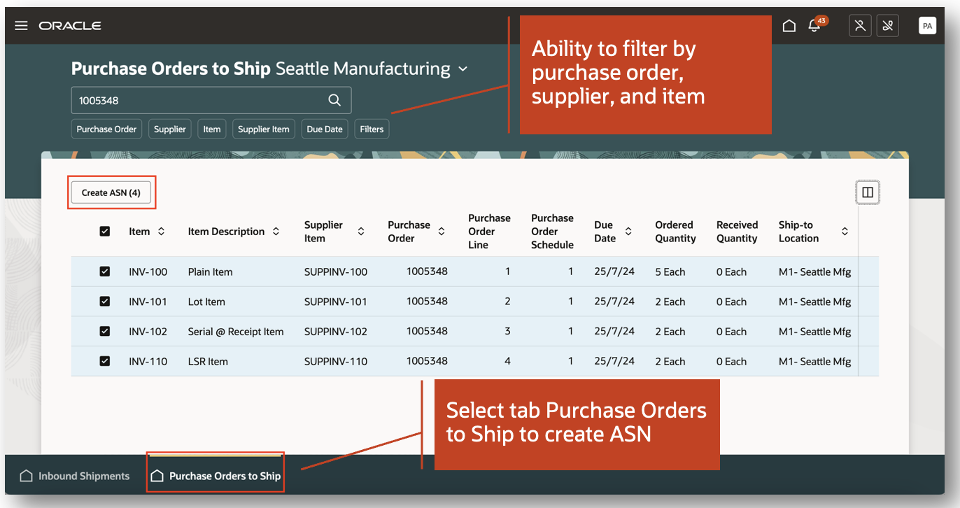Click SUPPINV-102 supplier item cell

coord(336,332)
